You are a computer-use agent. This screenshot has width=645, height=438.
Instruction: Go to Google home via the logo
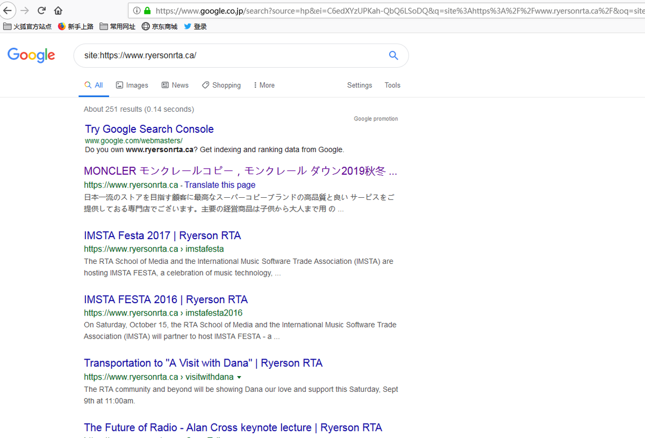pyautogui.click(x=31, y=55)
